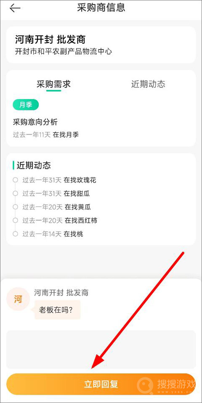Open the 河南开封 批发商 header card
Screen dimensions: 202x403
pos(101,45)
